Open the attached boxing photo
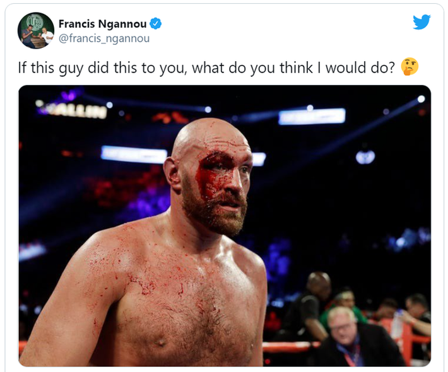The width and height of the screenshot is (448, 372). pos(225,226)
